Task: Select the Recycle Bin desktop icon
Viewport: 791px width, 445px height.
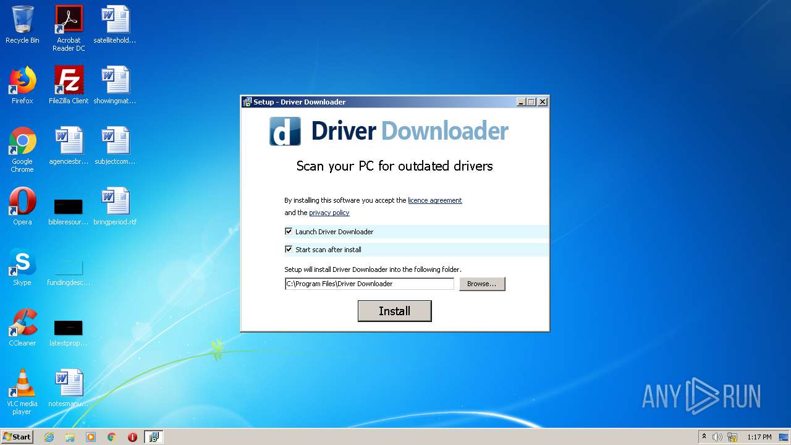Action: [22, 25]
